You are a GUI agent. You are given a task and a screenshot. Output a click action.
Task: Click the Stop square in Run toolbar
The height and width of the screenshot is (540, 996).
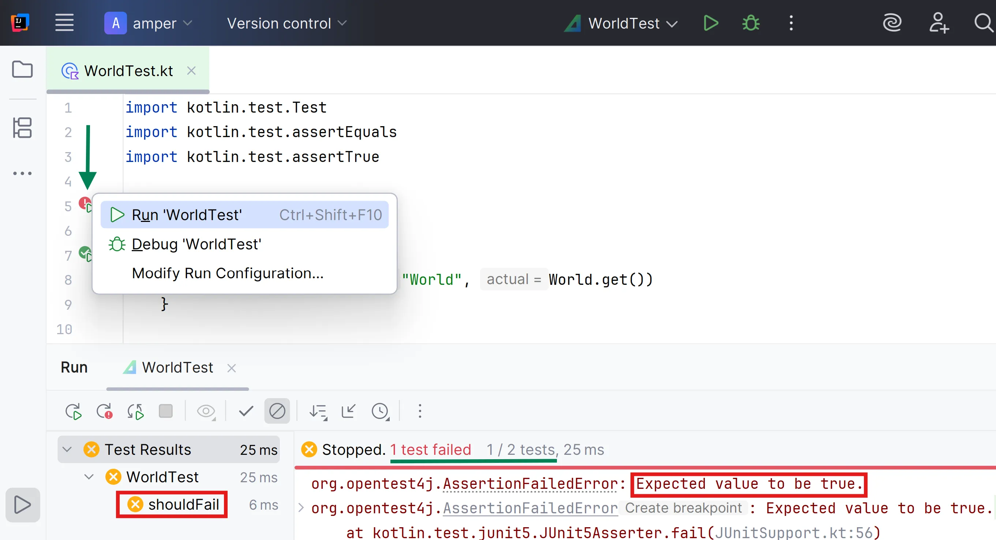pyautogui.click(x=166, y=411)
